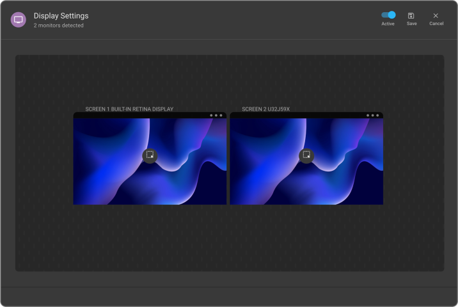Click the SCREEN 2 U32J59X label
The width and height of the screenshot is (458, 307).
click(266, 109)
